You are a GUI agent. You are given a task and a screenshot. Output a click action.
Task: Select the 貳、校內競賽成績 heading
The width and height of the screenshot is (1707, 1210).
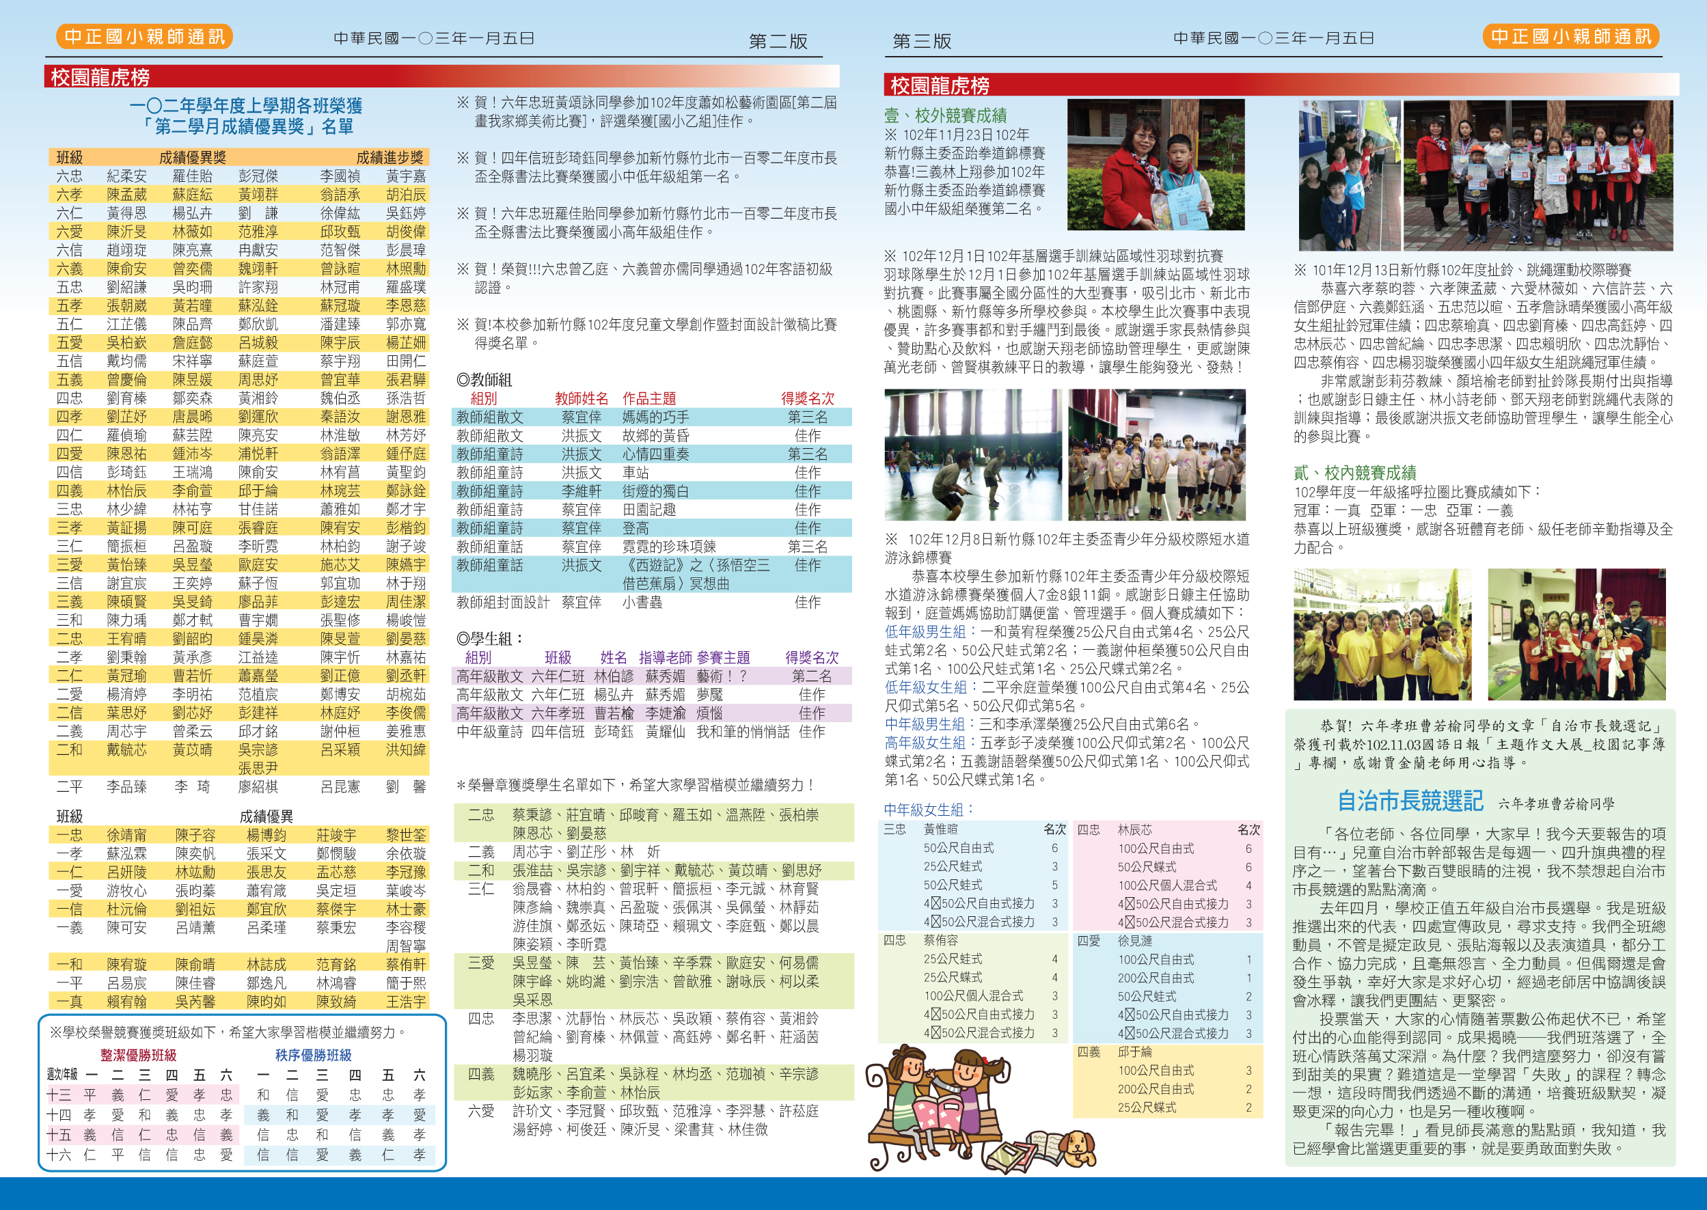pos(1354,472)
